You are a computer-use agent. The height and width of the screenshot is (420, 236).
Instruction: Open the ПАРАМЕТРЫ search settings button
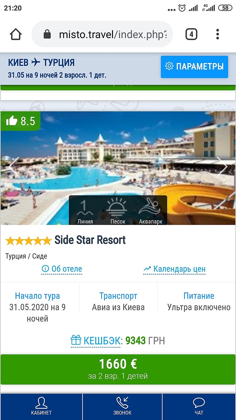coord(194,67)
